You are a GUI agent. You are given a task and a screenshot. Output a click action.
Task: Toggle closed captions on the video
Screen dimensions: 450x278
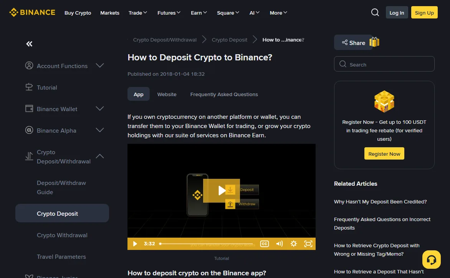(x=264, y=244)
